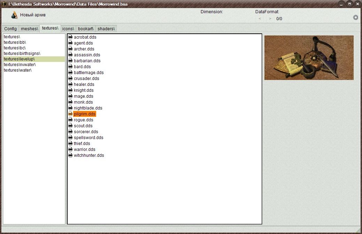
Task: Open the shaders\ tab
Action: (x=106, y=29)
